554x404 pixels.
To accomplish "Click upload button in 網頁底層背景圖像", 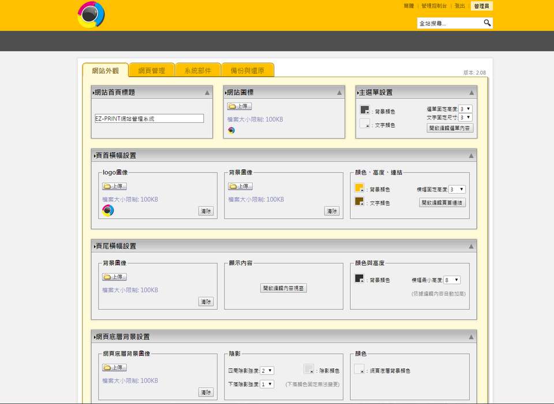I will (x=114, y=368).
